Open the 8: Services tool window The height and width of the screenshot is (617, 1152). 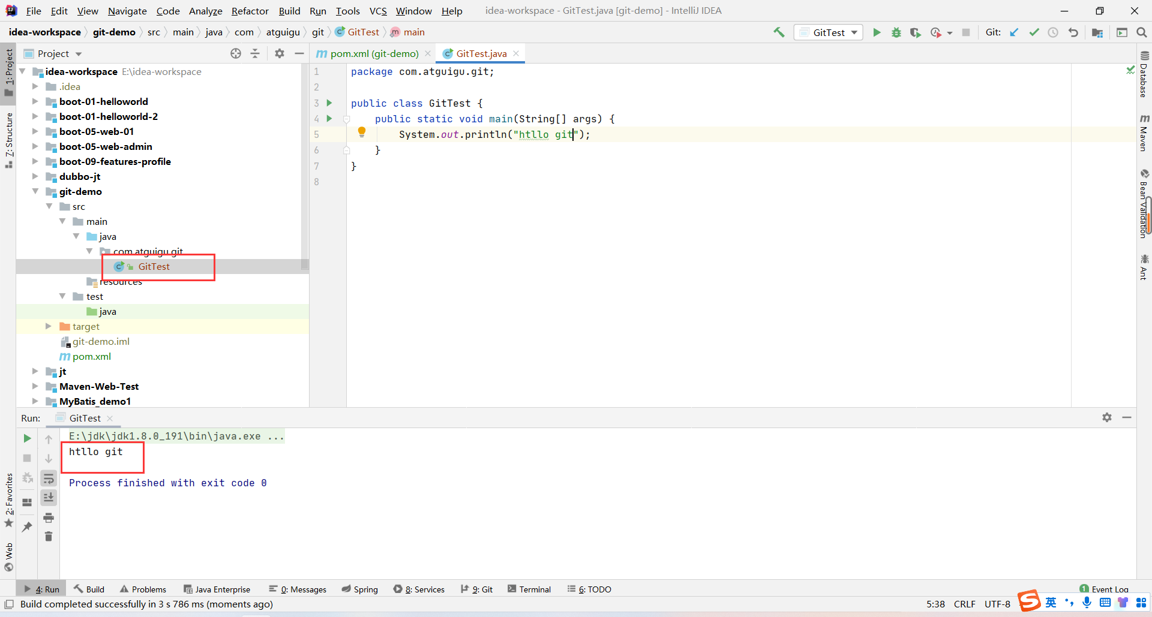[419, 589]
